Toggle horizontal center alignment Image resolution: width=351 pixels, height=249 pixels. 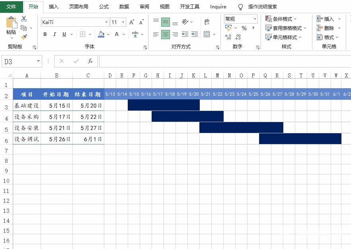pyautogui.click(x=166, y=34)
